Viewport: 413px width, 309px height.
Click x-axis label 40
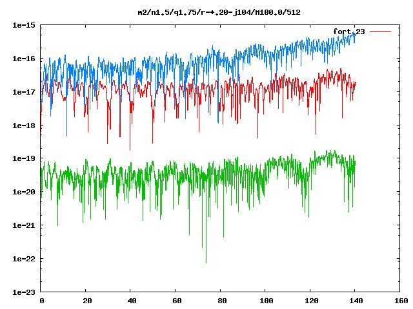[x=132, y=301]
